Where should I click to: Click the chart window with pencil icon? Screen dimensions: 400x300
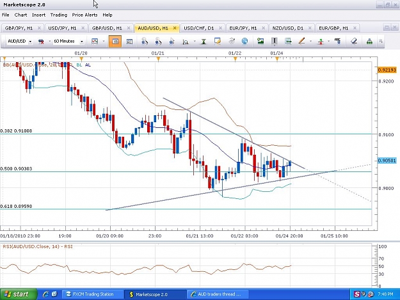(x=218, y=42)
